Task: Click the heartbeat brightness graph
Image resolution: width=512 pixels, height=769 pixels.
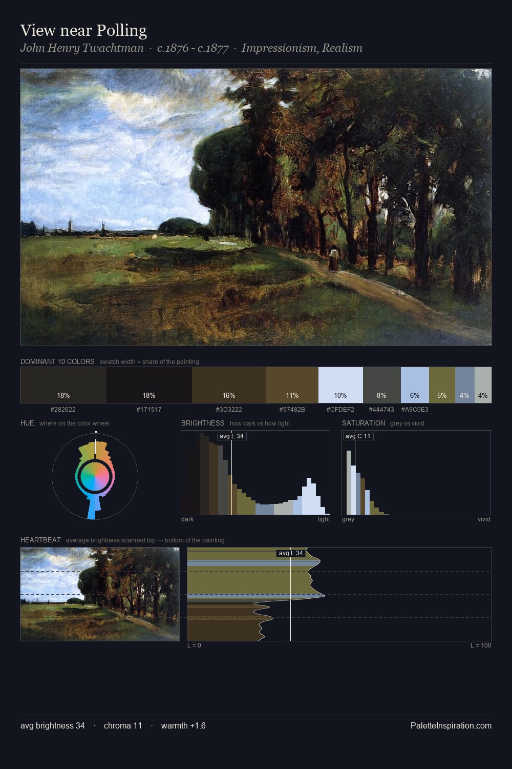Action: pyautogui.click(x=339, y=594)
